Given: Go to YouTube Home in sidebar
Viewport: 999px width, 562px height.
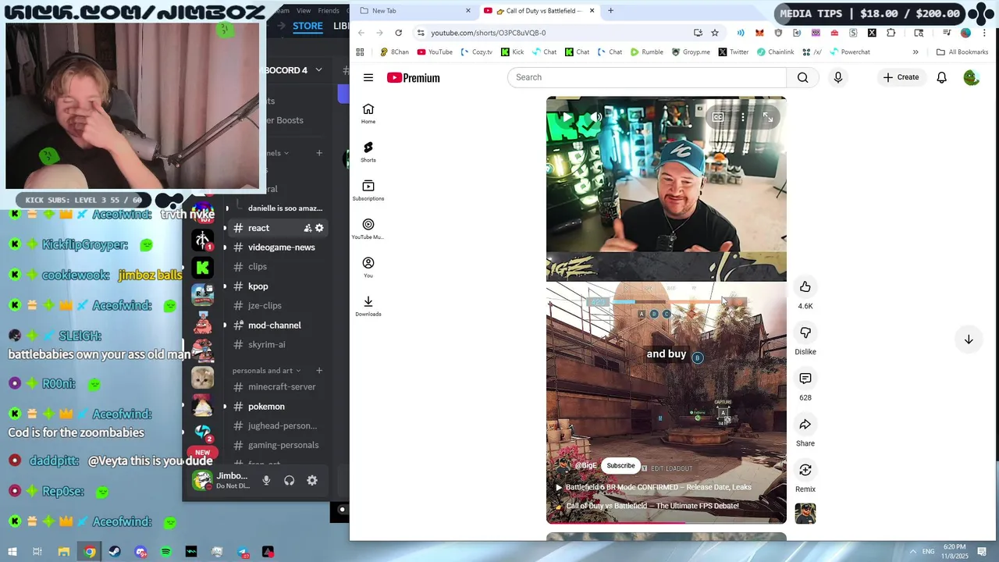Looking at the screenshot, I should click(x=368, y=114).
